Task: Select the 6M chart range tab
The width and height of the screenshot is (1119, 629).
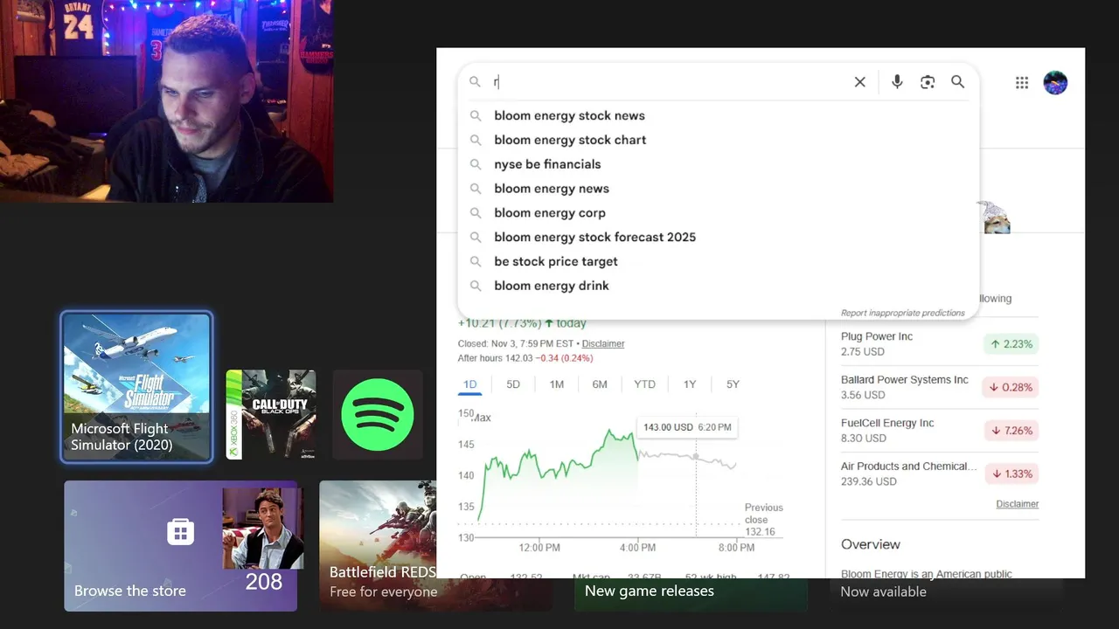Action: point(600,384)
